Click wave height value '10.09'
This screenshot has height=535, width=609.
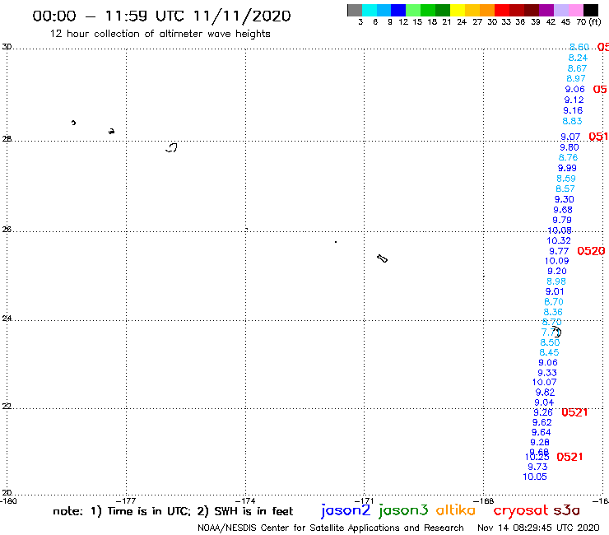[x=556, y=261]
